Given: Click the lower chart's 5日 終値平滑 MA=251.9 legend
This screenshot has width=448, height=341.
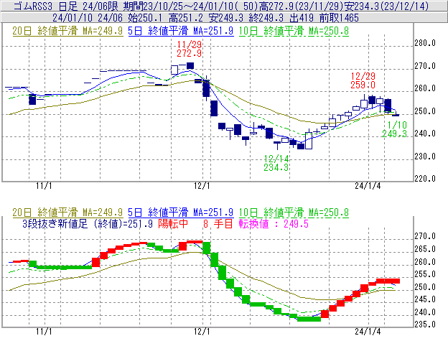Looking at the screenshot, I should 181,212.
